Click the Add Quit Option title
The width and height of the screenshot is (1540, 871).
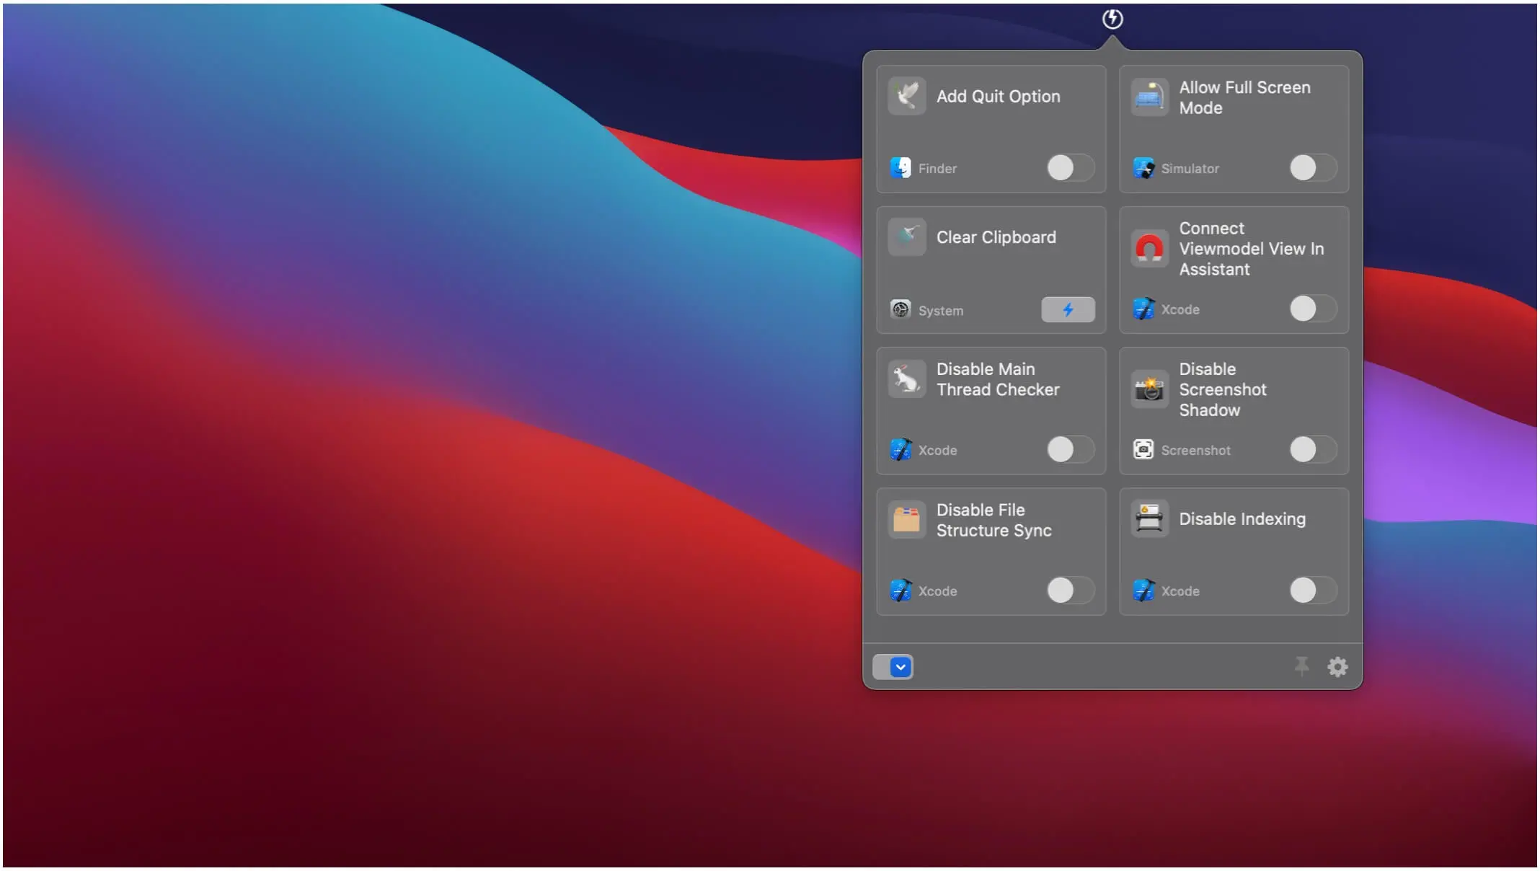click(x=999, y=96)
